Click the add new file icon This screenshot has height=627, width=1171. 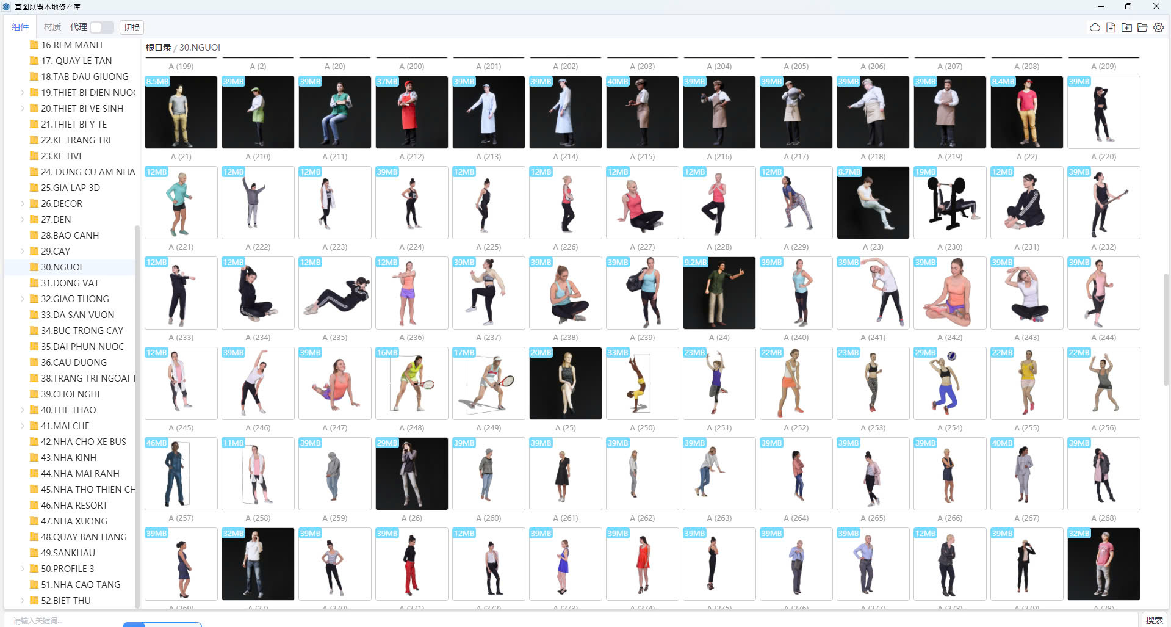[1111, 27]
